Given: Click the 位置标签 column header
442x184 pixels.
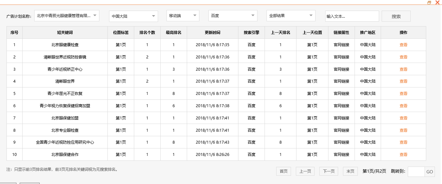Looking at the screenshot, I should [x=121, y=33].
